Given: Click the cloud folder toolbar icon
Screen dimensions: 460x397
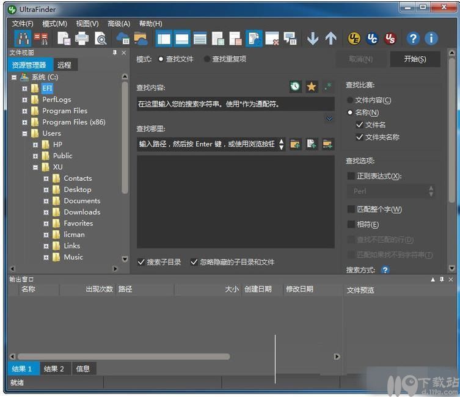Looking at the screenshot, I should [x=141, y=38].
